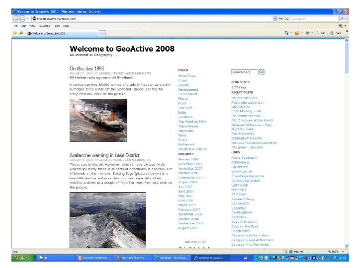
Task: Open Geography and all that Jazz link
Action: [x=252, y=240]
